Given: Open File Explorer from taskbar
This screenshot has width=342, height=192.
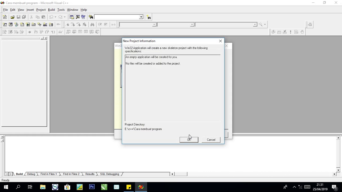Looking at the screenshot, I should click(43, 187).
